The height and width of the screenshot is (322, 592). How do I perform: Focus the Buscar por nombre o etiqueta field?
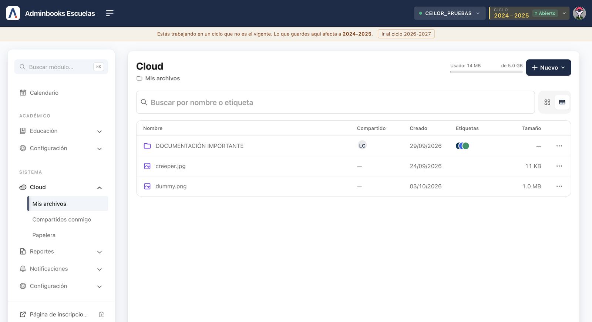pos(336,103)
